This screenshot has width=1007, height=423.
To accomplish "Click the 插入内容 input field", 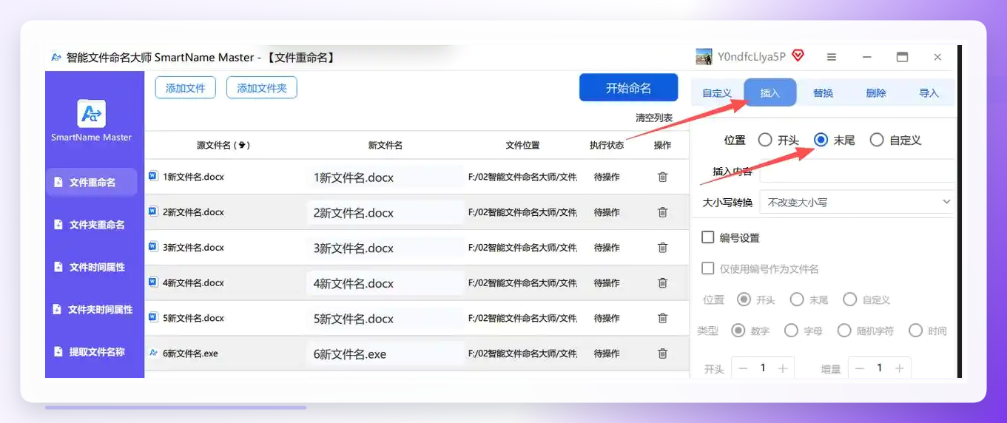I will [x=857, y=171].
